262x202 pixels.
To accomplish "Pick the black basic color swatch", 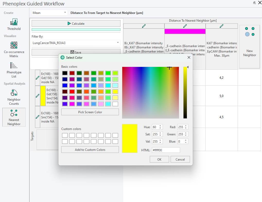I will coord(65,73).
